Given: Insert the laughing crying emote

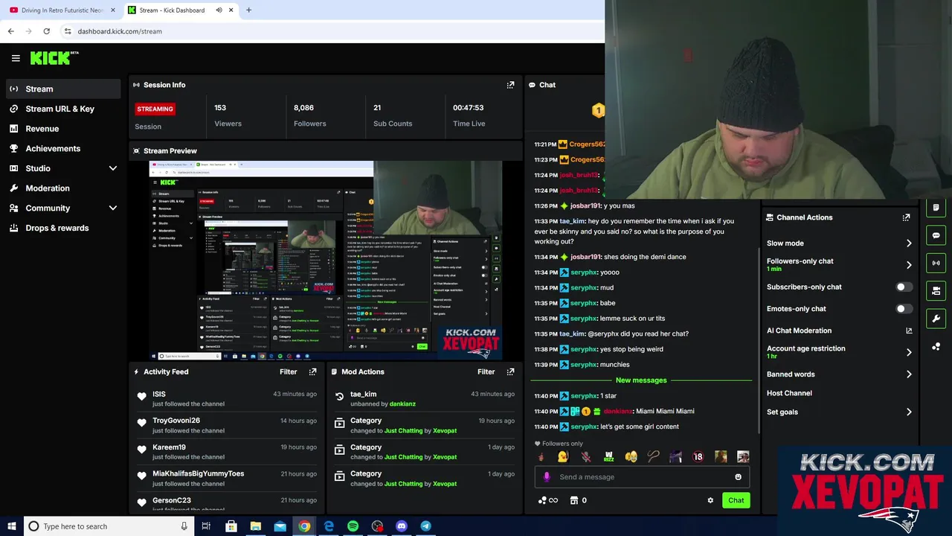Looking at the screenshot, I should 631,457.
